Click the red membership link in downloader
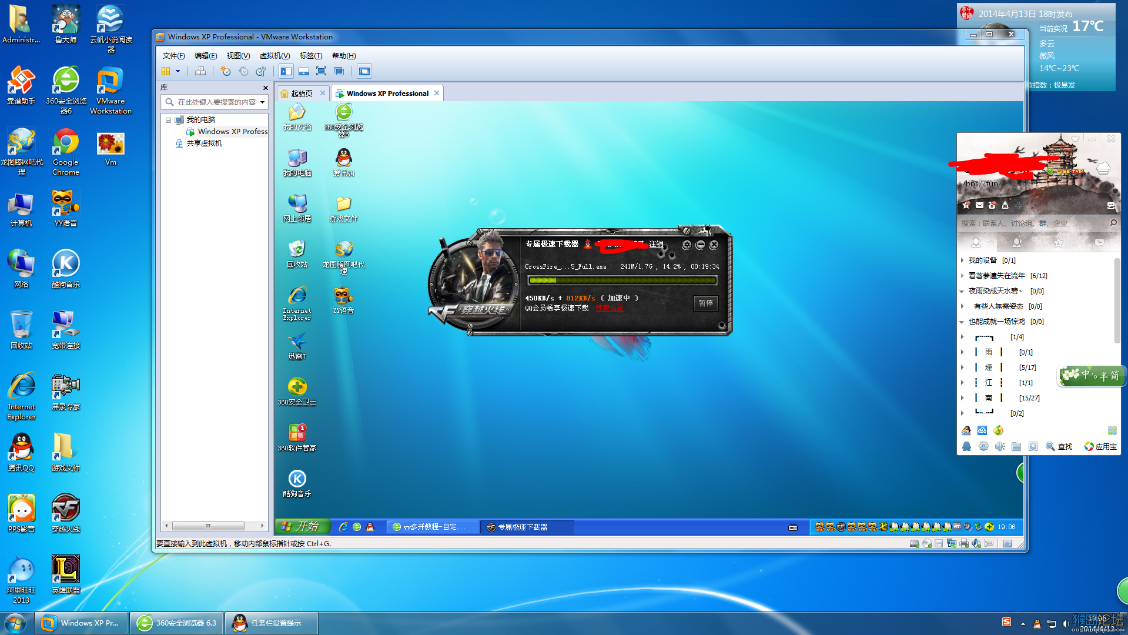The image size is (1128, 635). 610,308
